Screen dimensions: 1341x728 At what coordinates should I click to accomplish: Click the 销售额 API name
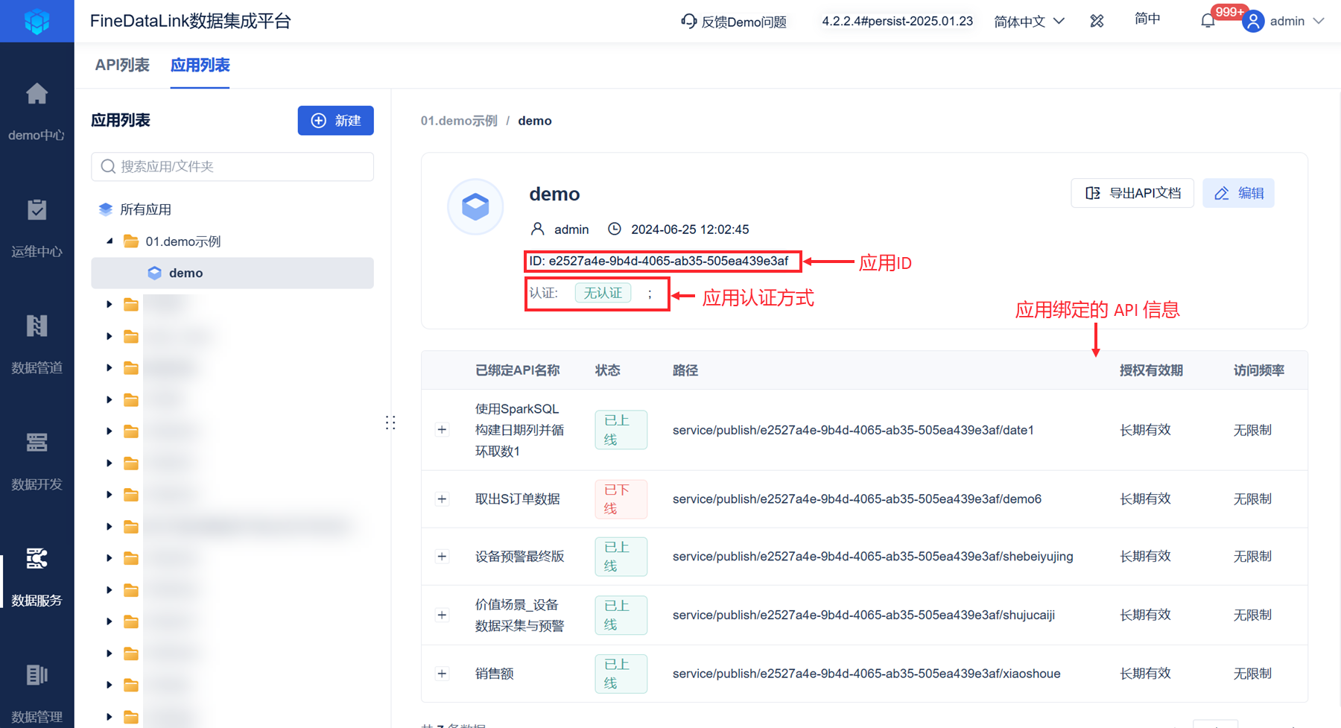click(x=495, y=674)
